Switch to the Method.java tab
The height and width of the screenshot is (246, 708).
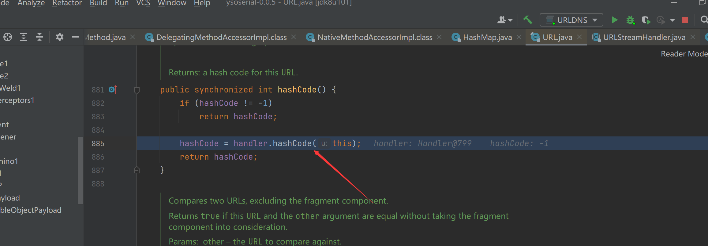point(106,37)
